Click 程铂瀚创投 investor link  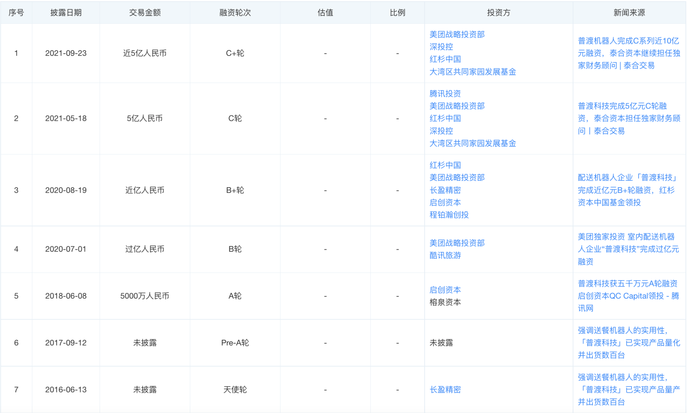(x=449, y=215)
